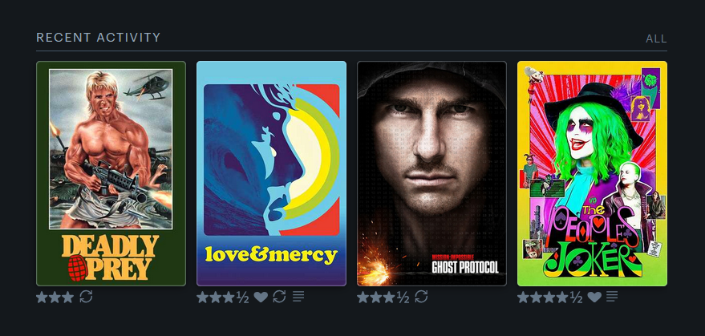The width and height of the screenshot is (705, 336).
Task: Click the heart icon under The People's Joker
Action: point(594,297)
